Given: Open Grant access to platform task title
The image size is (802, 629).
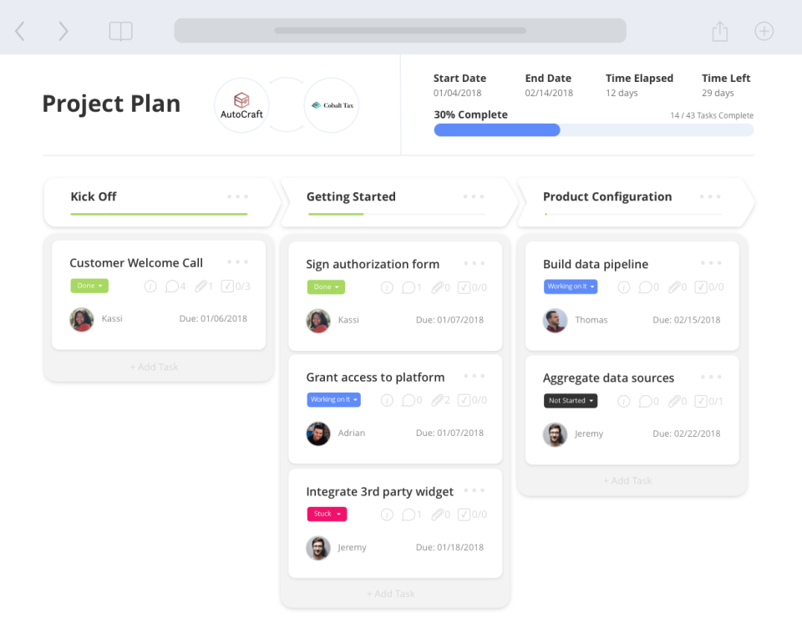Looking at the screenshot, I should point(375,378).
